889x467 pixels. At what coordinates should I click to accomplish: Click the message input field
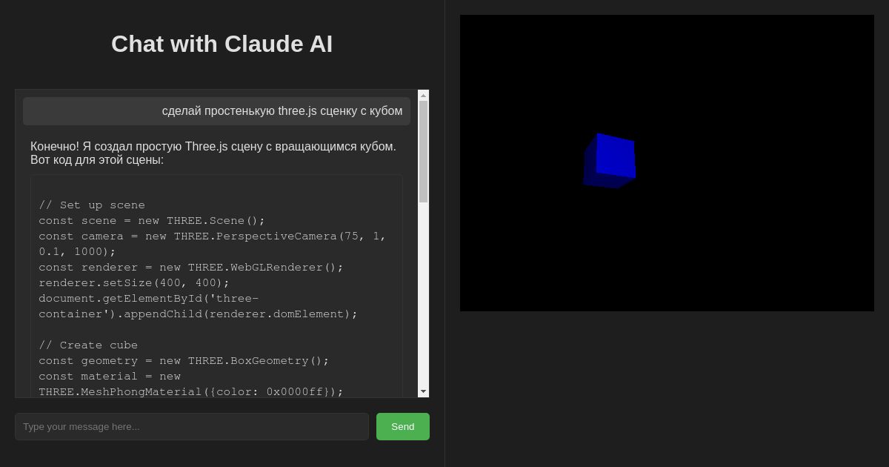[x=191, y=426]
